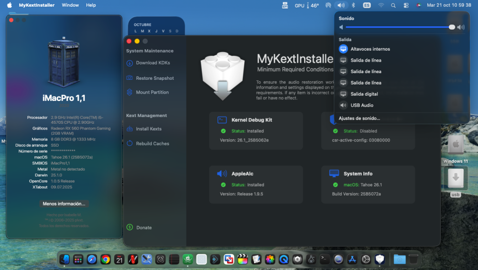Open the Help menu

(91, 5)
